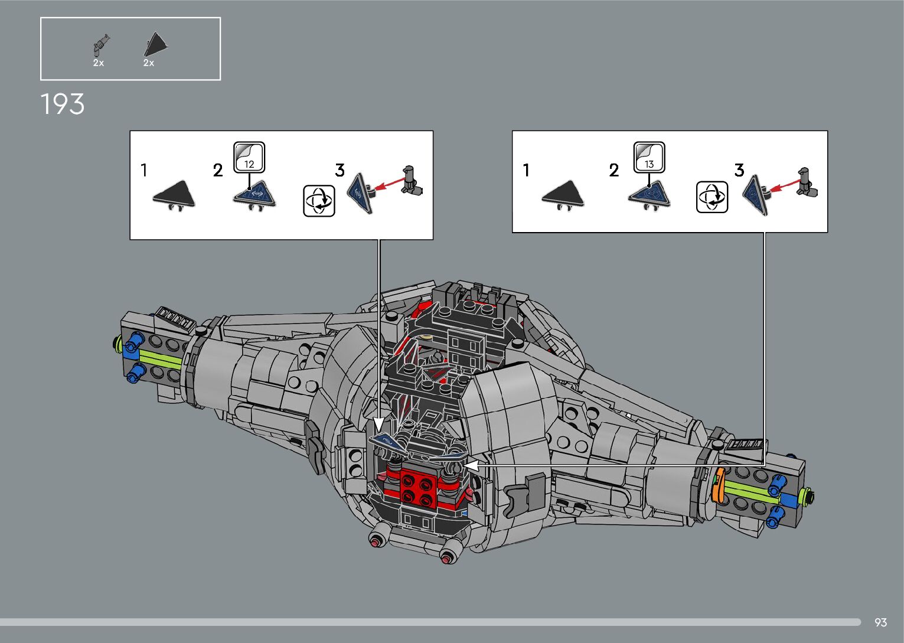This screenshot has height=643, width=904.
Task: Click the orange piece on the right axle end
Action: (x=718, y=485)
